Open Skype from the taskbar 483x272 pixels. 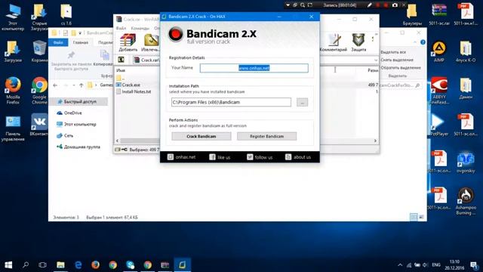point(131,264)
